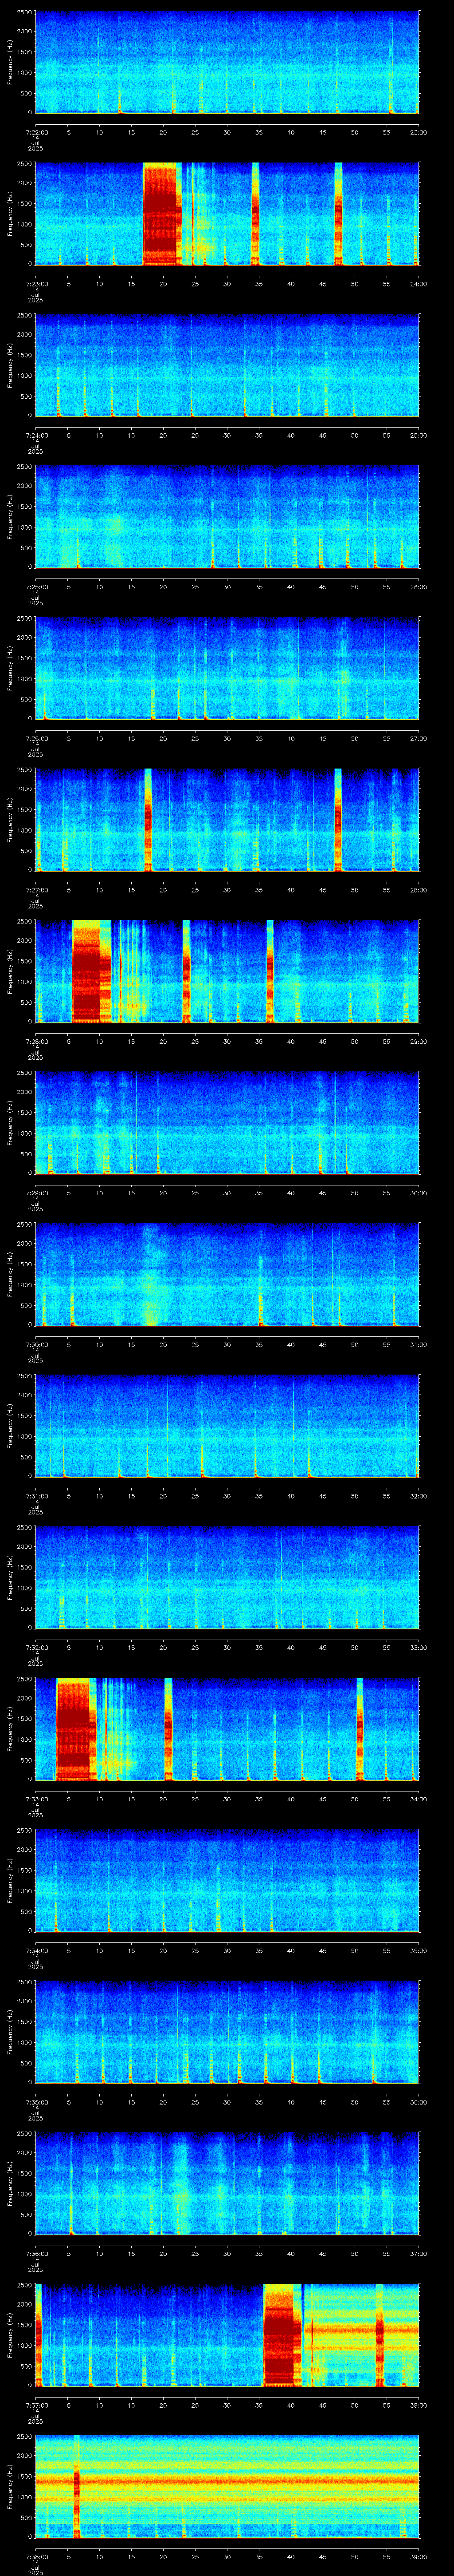
Task: Click the 7:25:00 start time label
Action: click(x=36, y=587)
